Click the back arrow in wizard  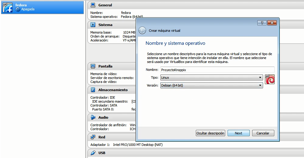click(142, 30)
